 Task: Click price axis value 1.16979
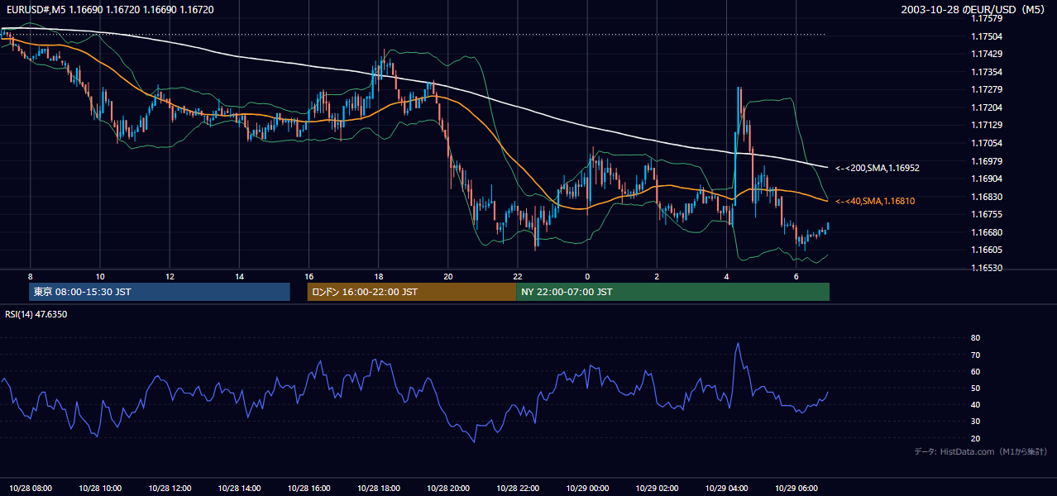987,161
